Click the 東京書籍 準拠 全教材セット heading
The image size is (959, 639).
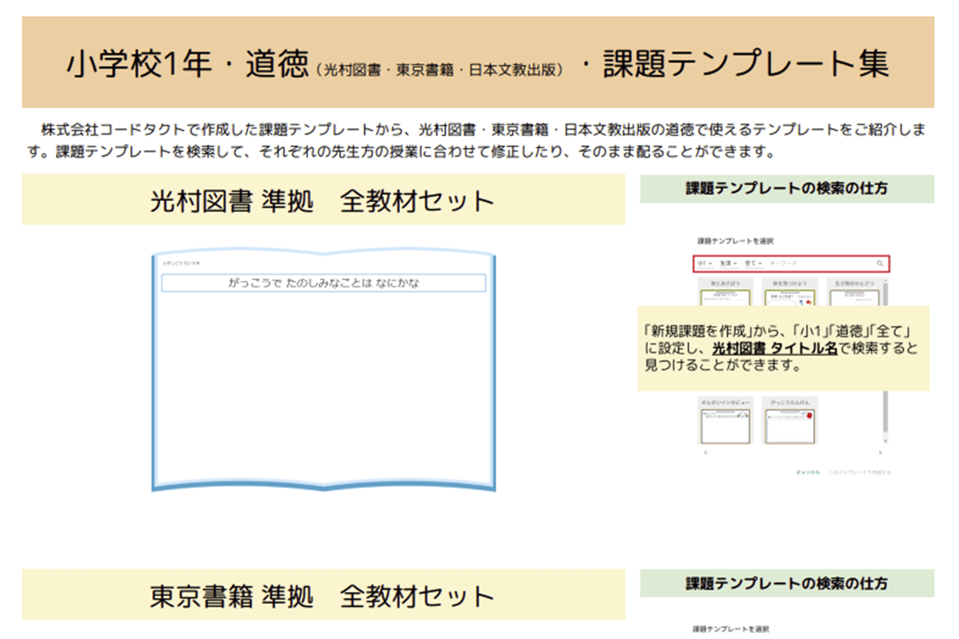coord(323,595)
